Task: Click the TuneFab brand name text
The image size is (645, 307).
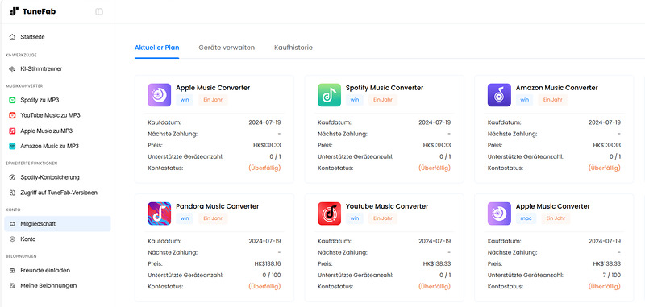Action: (39, 11)
